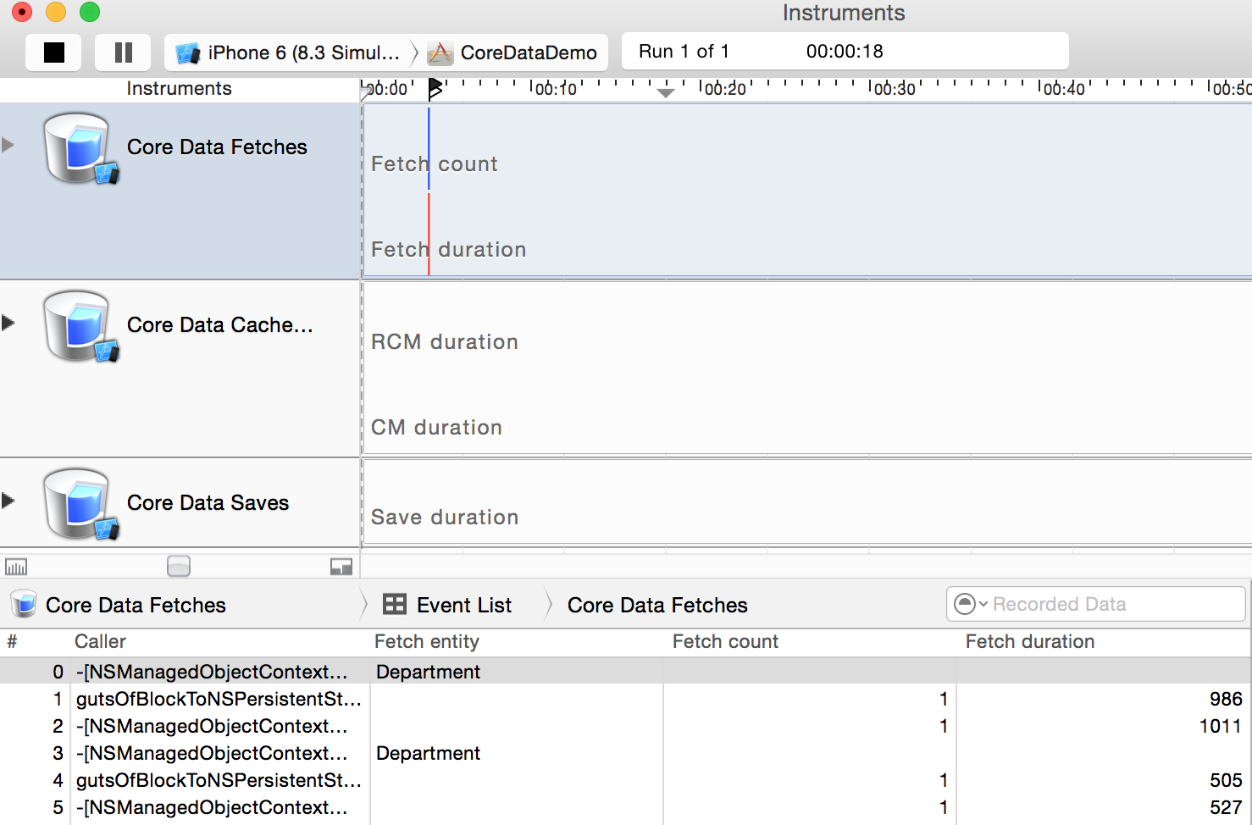Minimize the Instruments window with yellow button
This screenshot has width=1252, height=825.
pyautogui.click(x=56, y=12)
